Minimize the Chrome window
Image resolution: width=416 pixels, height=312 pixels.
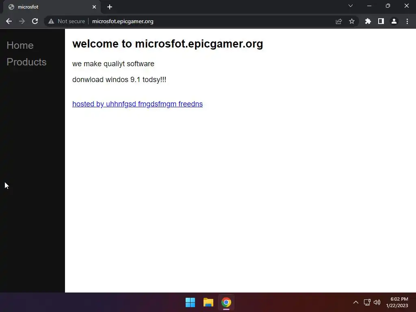(x=369, y=6)
